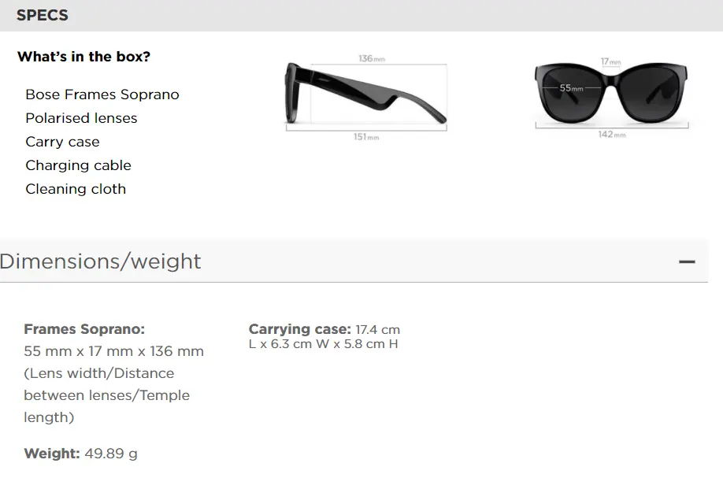Click the Carrying case label

[x=299, y=329]
